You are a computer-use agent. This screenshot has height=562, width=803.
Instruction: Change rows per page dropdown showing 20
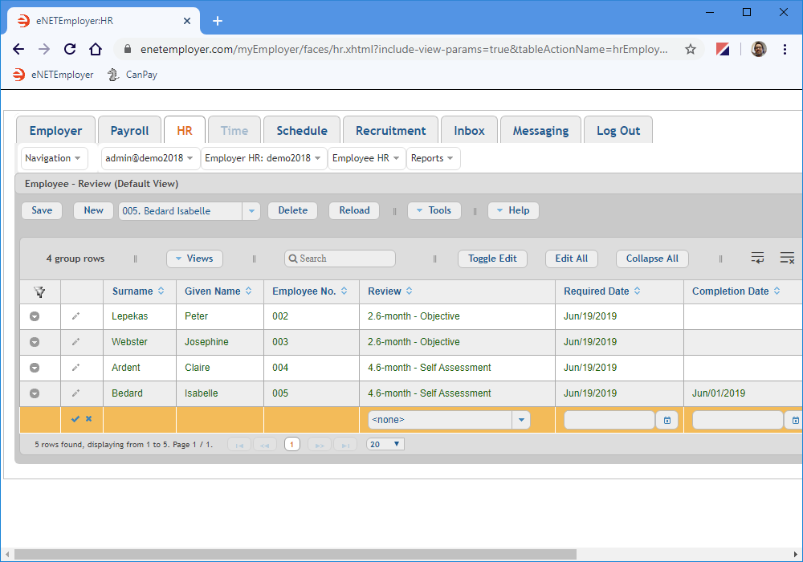pyautogui.click(x=385, y=444)
